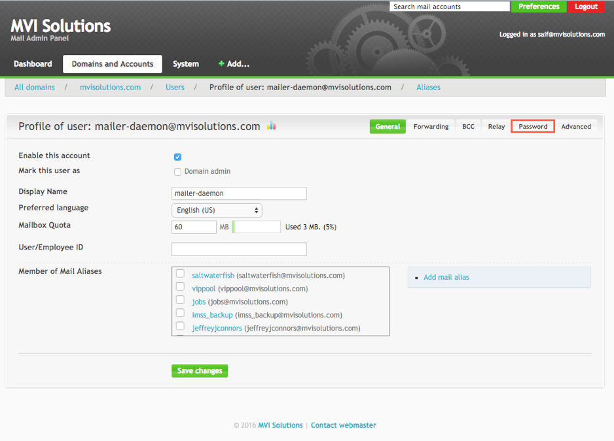
Task: Open the Preferred language dropdown
Action: 217,210
